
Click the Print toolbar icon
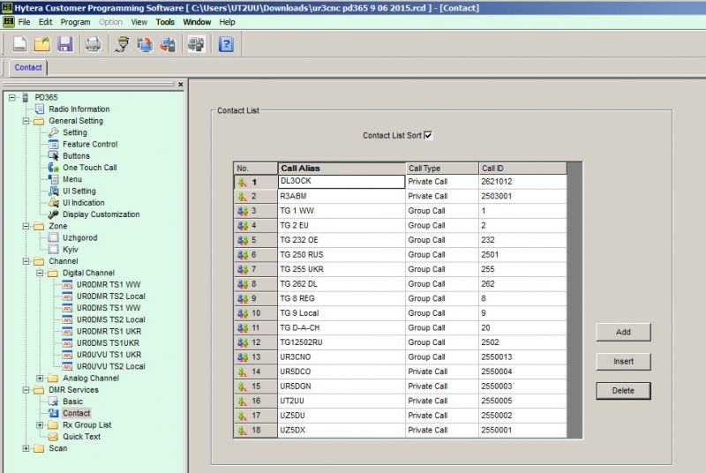tap(93, 44)
